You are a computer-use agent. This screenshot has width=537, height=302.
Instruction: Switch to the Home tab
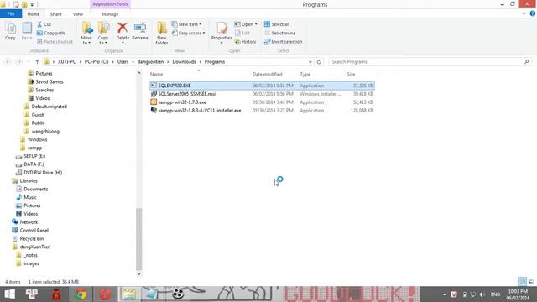[x=34, y=14]
